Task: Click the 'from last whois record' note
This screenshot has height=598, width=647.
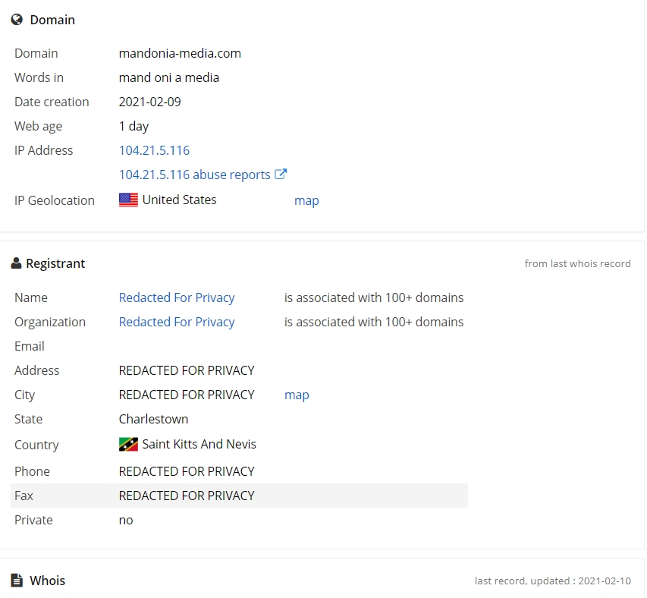Action: tap(578, 264)
